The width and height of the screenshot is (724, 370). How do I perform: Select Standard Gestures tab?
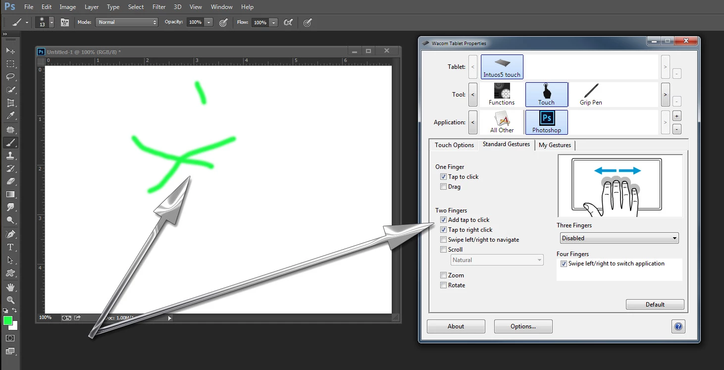click(x=506, y=144)
